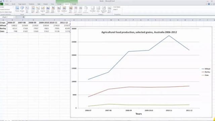Open the Error Bars options

(109, 9)
